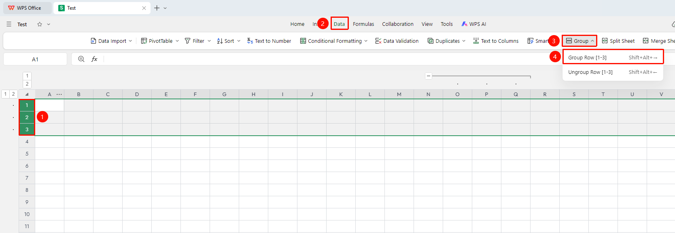Add a new tab with the plus button
This screenshot has width=675, height=233.
point(157,8)
